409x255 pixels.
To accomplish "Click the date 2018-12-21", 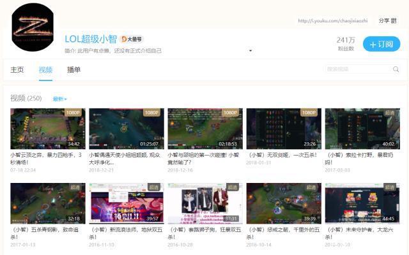I will (x=101, y=170).
